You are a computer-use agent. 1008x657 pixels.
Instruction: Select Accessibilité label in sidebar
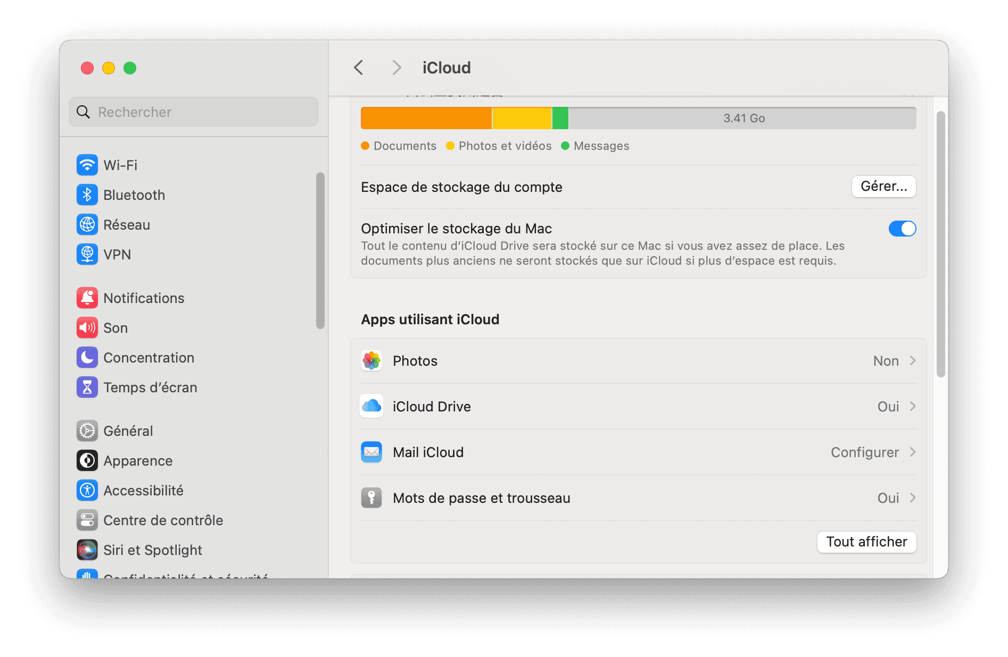pyautogui.click(x=143, y=491)
